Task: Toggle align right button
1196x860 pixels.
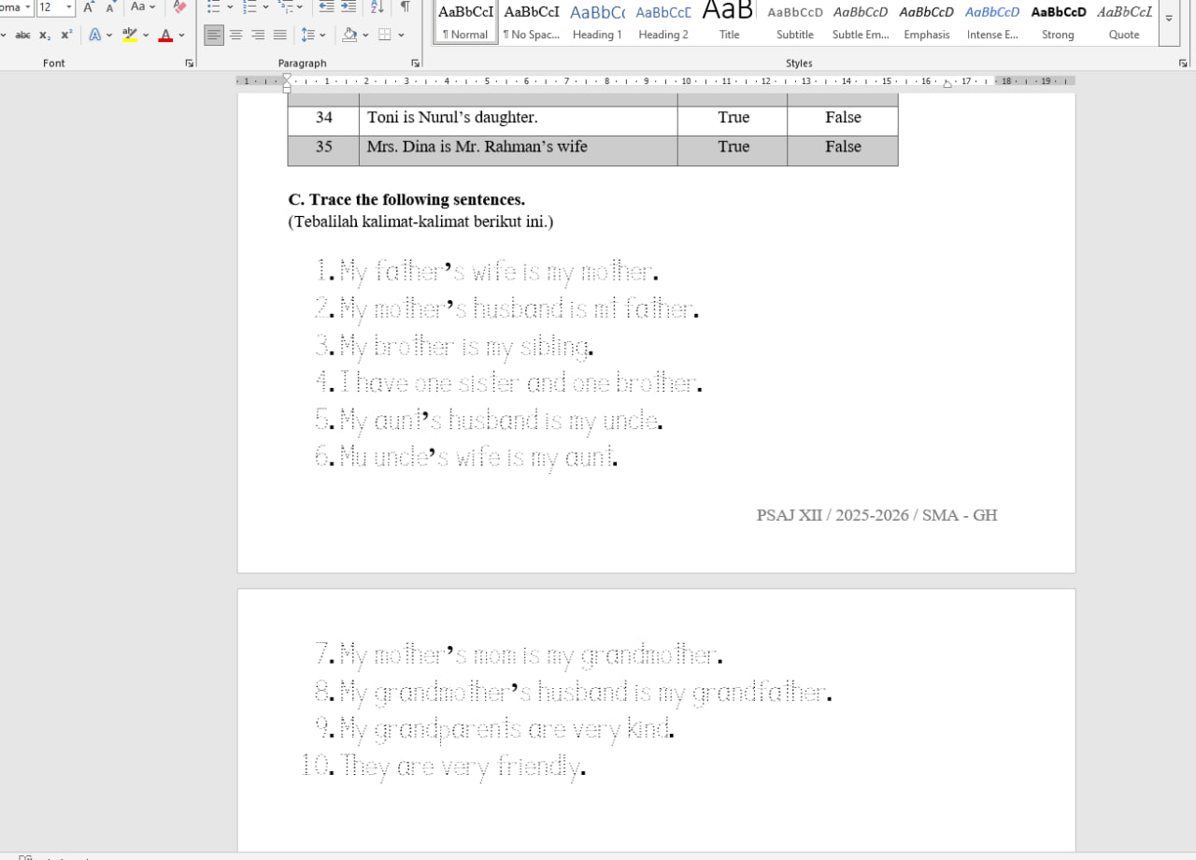Action: (x=258, y=36)
